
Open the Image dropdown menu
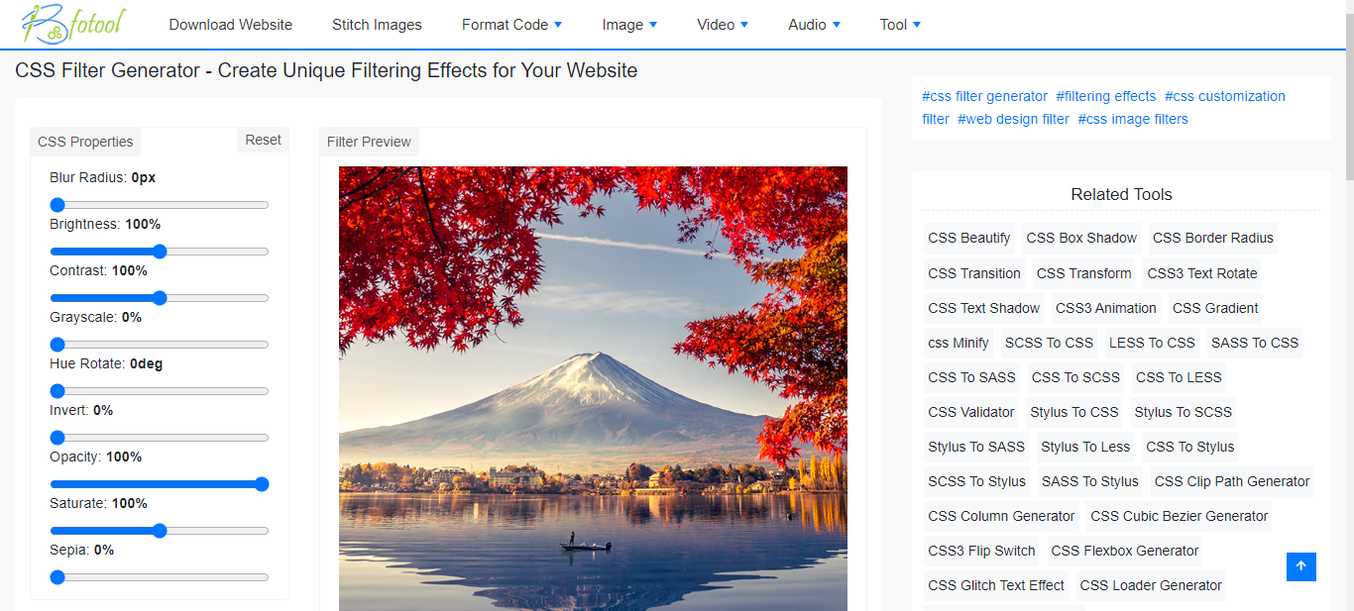tap(628, 24)
